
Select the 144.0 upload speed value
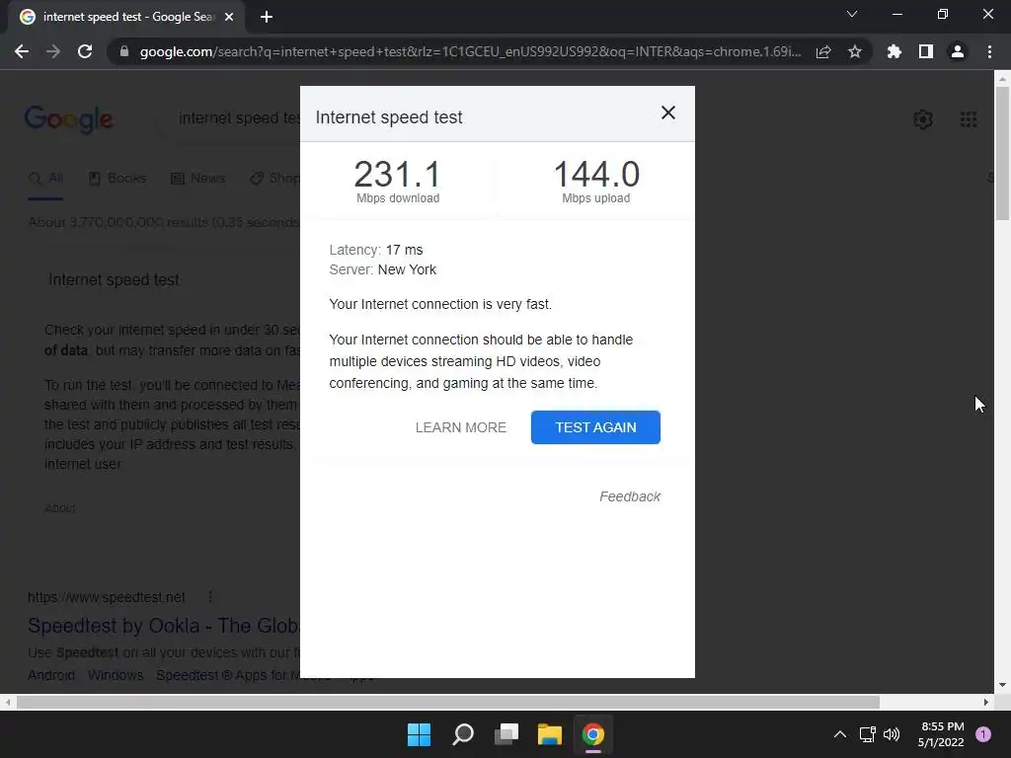596,174
